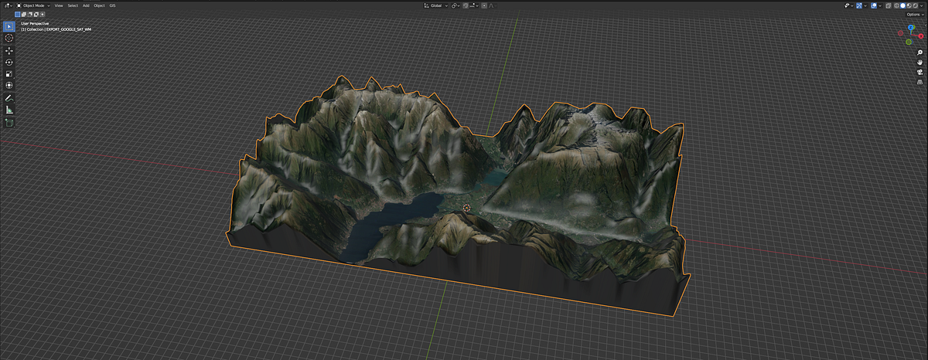The width and height of the screenshot is (928, 360).
Task: Open the shading options dropdown arrow
Action: point(922,5)
